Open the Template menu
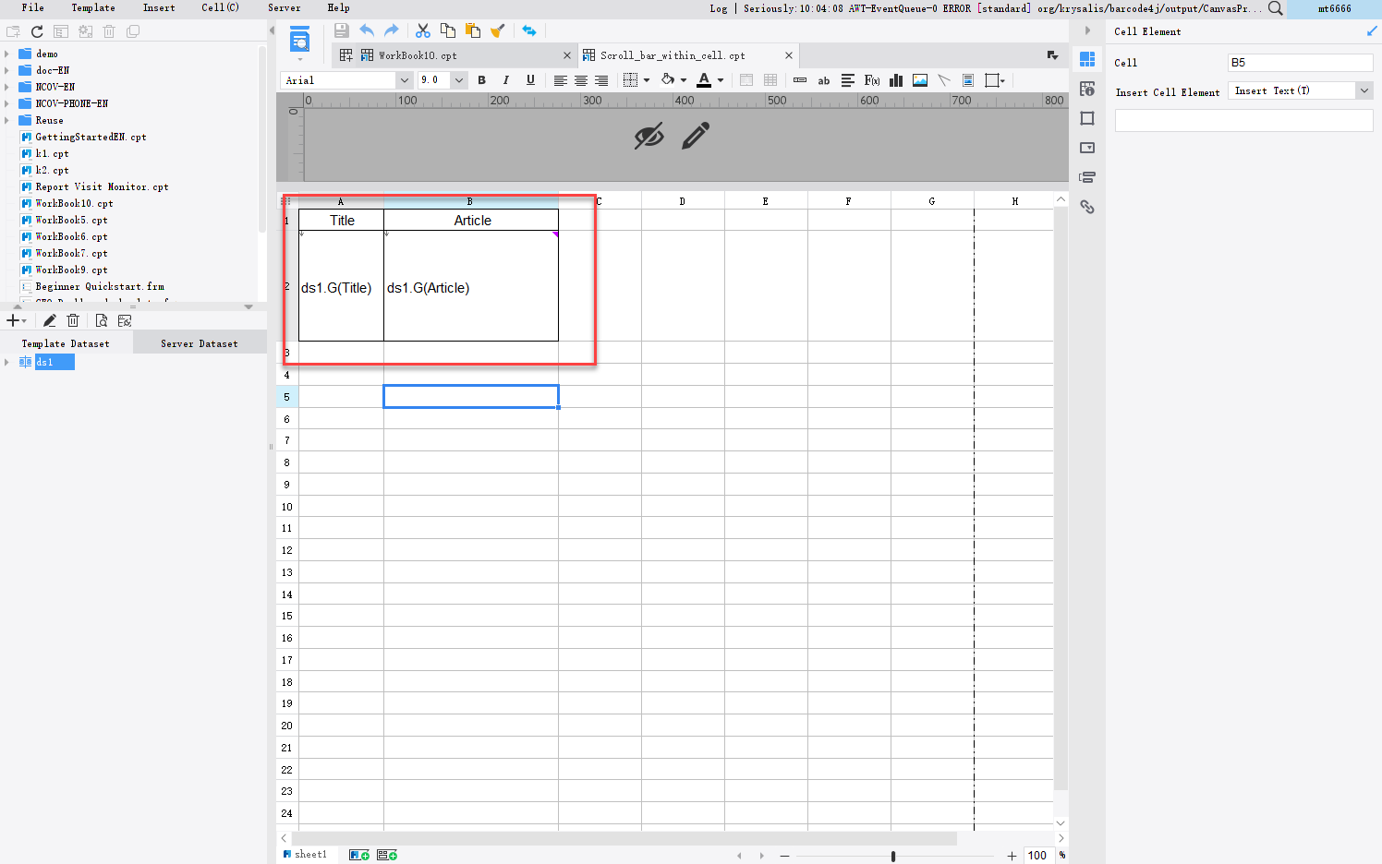 93,7
